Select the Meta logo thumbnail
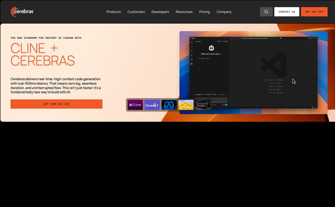 [x=169, y=105]
